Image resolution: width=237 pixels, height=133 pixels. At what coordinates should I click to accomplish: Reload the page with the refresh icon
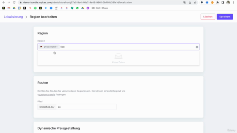coord(14,3)
